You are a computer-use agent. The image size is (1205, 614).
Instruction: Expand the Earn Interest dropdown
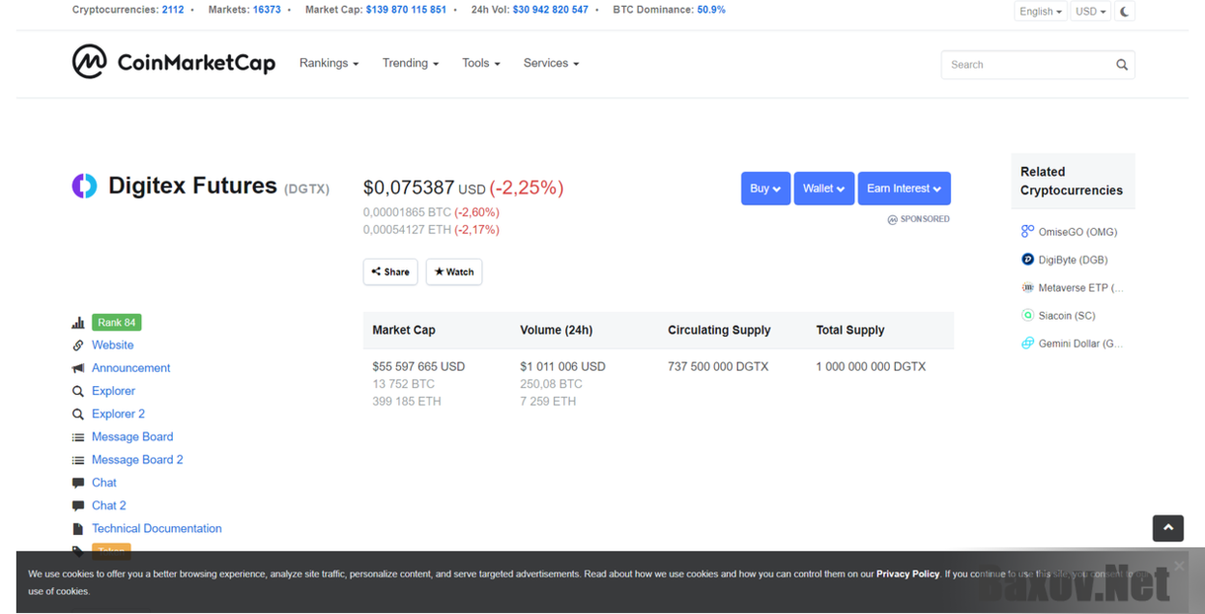[x=904, y=188]
